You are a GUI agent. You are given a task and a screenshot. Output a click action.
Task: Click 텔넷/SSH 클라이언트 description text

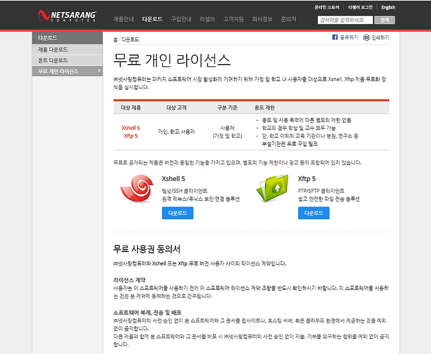[x=185, y=191]
